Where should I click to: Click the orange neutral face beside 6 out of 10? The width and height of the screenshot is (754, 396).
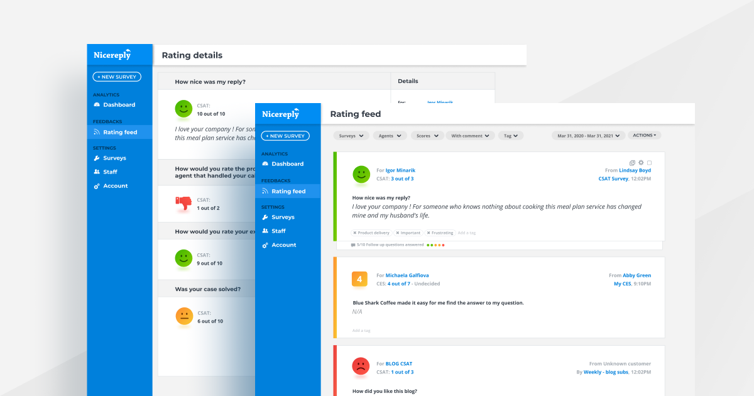[184, 316]
